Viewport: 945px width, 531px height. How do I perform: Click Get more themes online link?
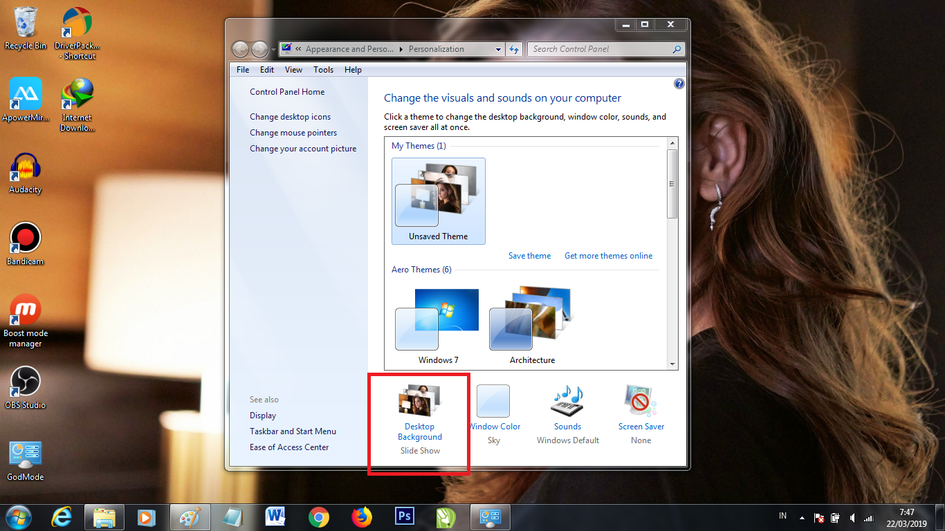[608, 256]
